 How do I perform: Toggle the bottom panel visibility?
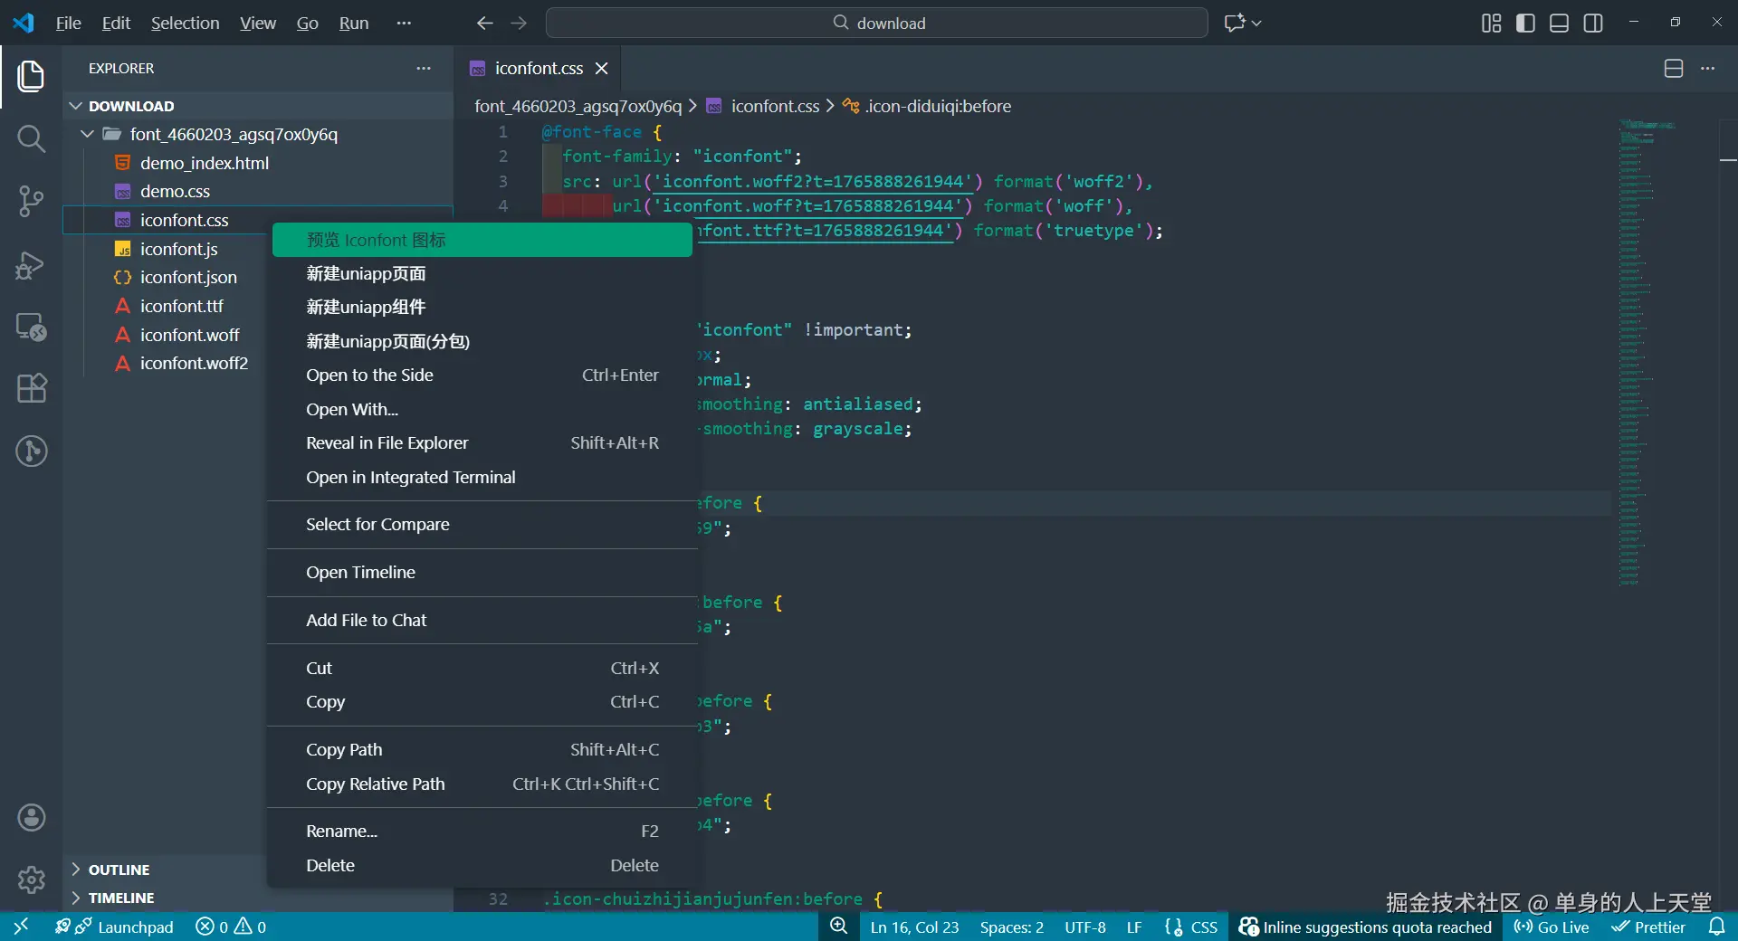click(x=1559, y=23)
